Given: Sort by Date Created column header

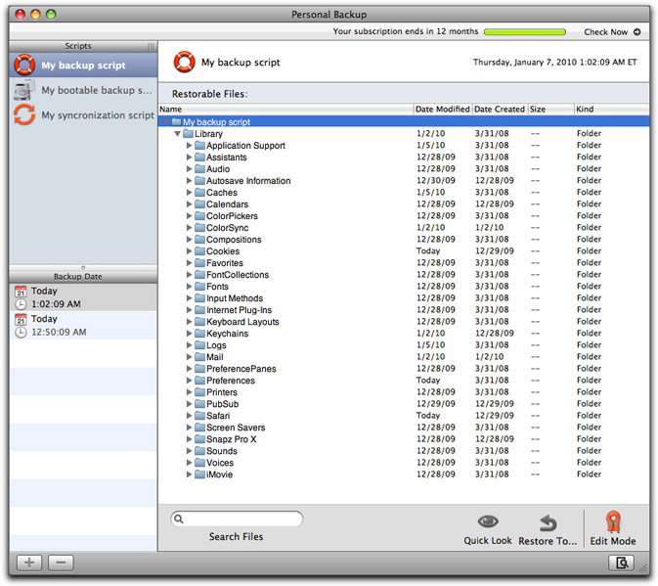Looking at the screenshot, I should coord(500,110).
